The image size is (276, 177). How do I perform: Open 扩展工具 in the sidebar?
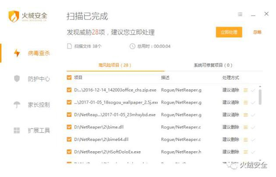pyautogui.click(x=39, y=130)
